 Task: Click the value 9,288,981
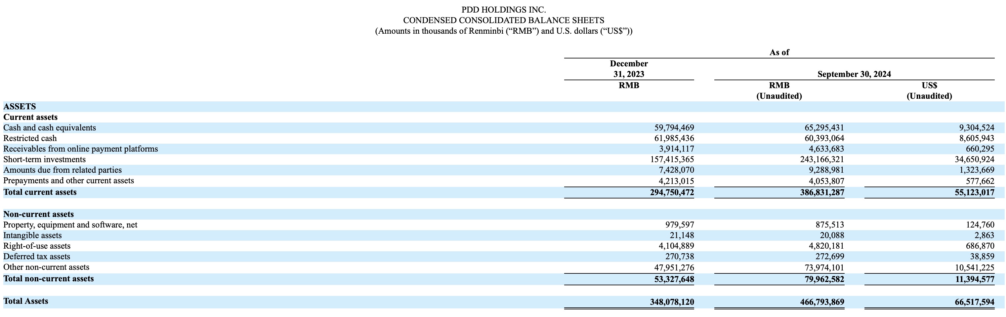[x=826, y=170]
